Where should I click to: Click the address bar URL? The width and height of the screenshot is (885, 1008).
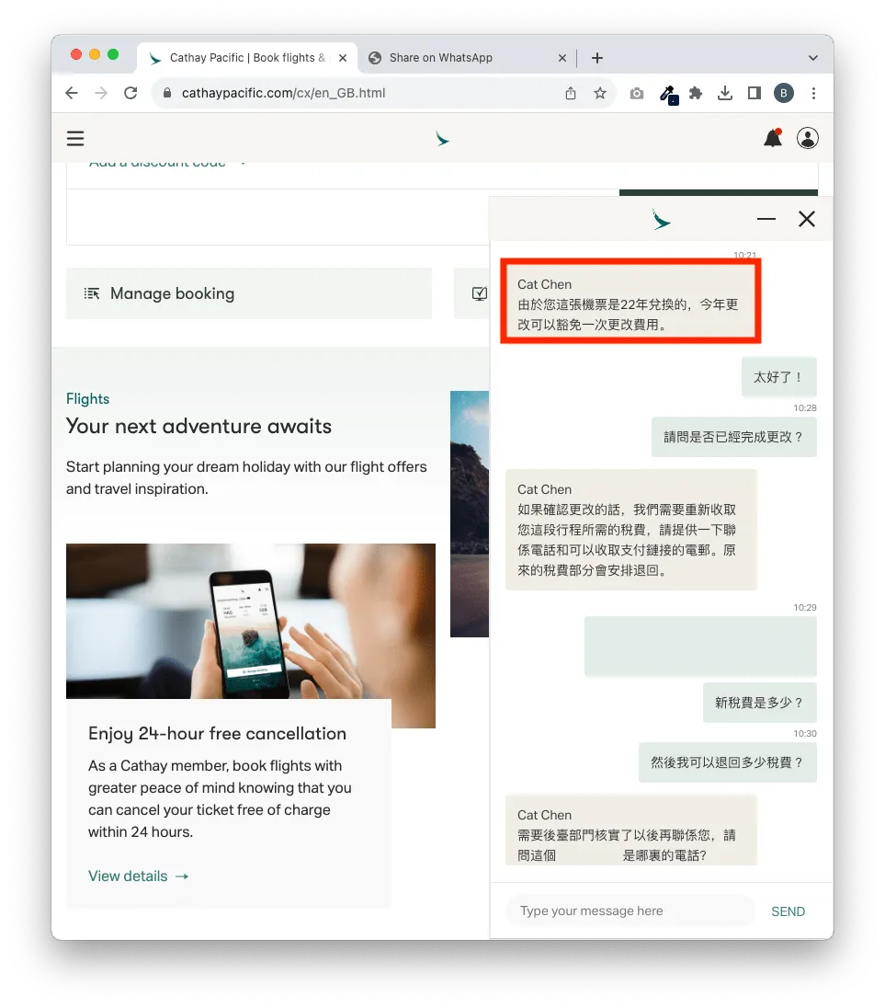point(283,93)
